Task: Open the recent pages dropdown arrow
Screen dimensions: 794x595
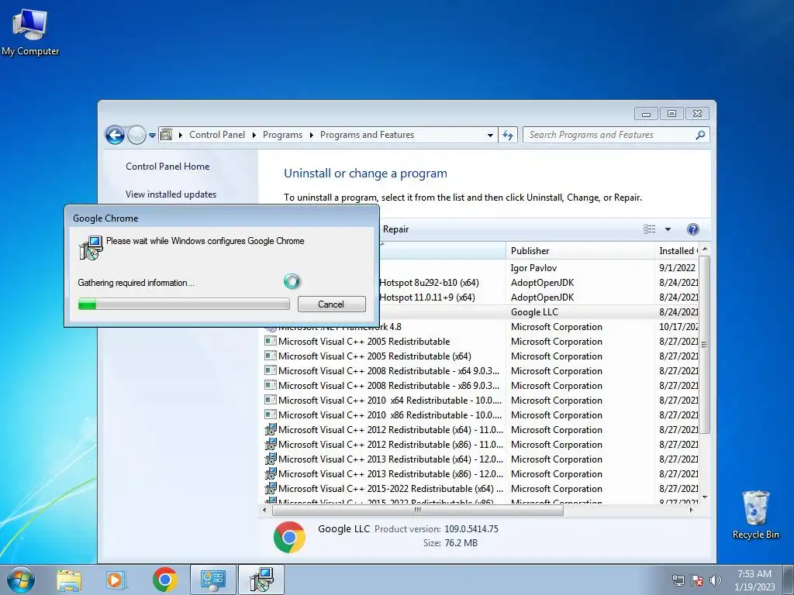Action: [152, 135]
